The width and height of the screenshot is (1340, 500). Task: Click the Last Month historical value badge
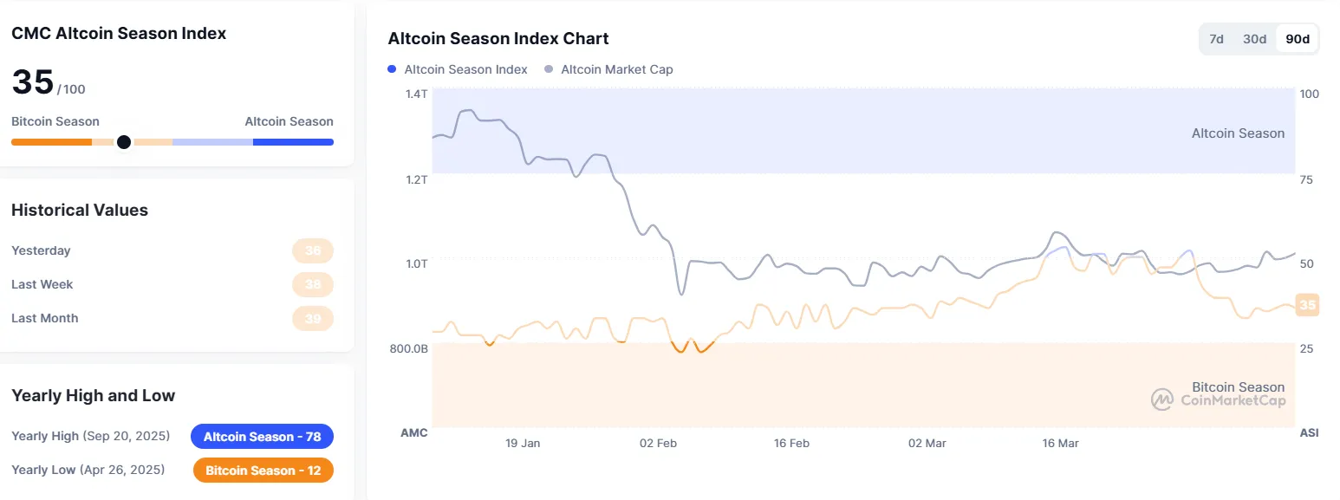pyautogui.click(x=313, y=318)
